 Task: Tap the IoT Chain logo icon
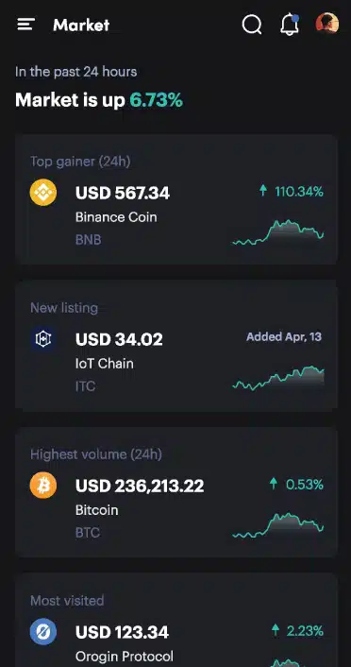(42, 339)
